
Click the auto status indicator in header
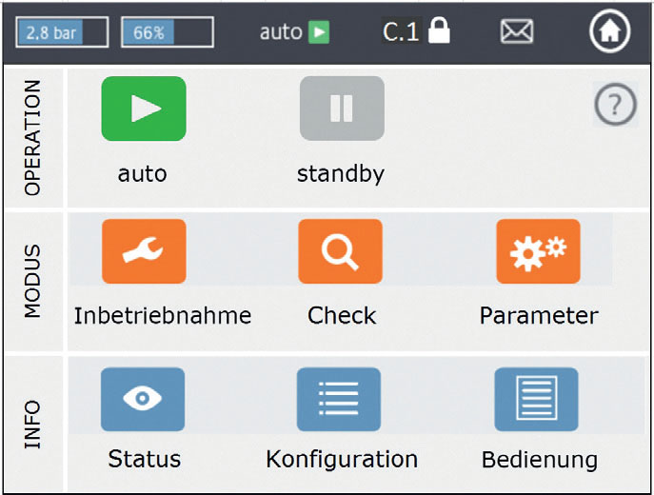[x=294, y=32]
